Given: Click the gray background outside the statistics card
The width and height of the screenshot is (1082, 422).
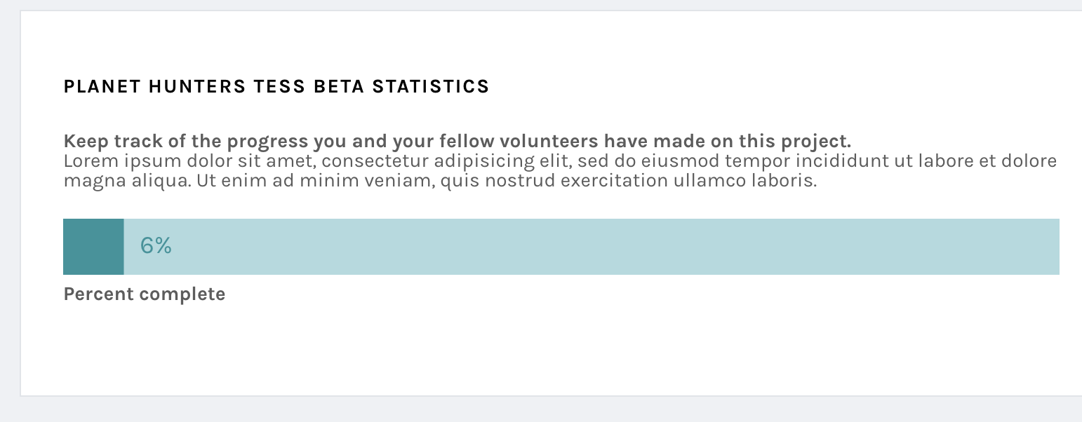Looking at the screenshot, I should (10, 210).
